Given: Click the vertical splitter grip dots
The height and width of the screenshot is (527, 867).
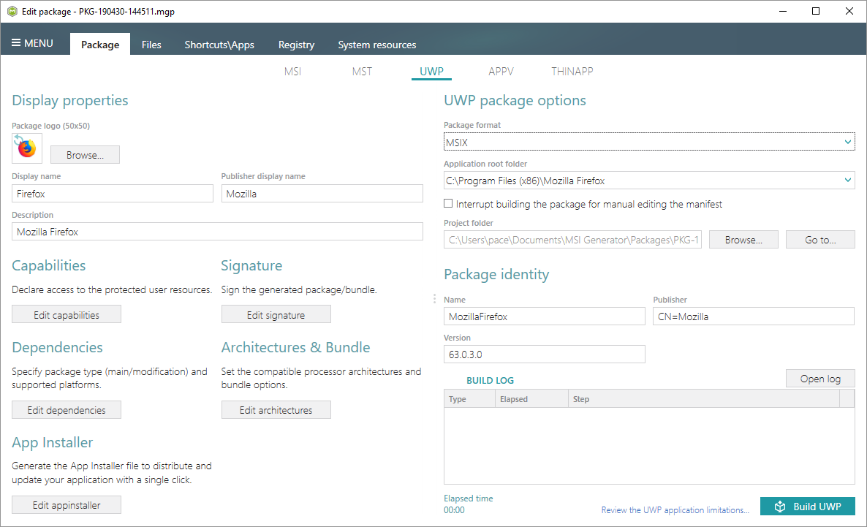Looking at the screenshot, I should 434,299.
